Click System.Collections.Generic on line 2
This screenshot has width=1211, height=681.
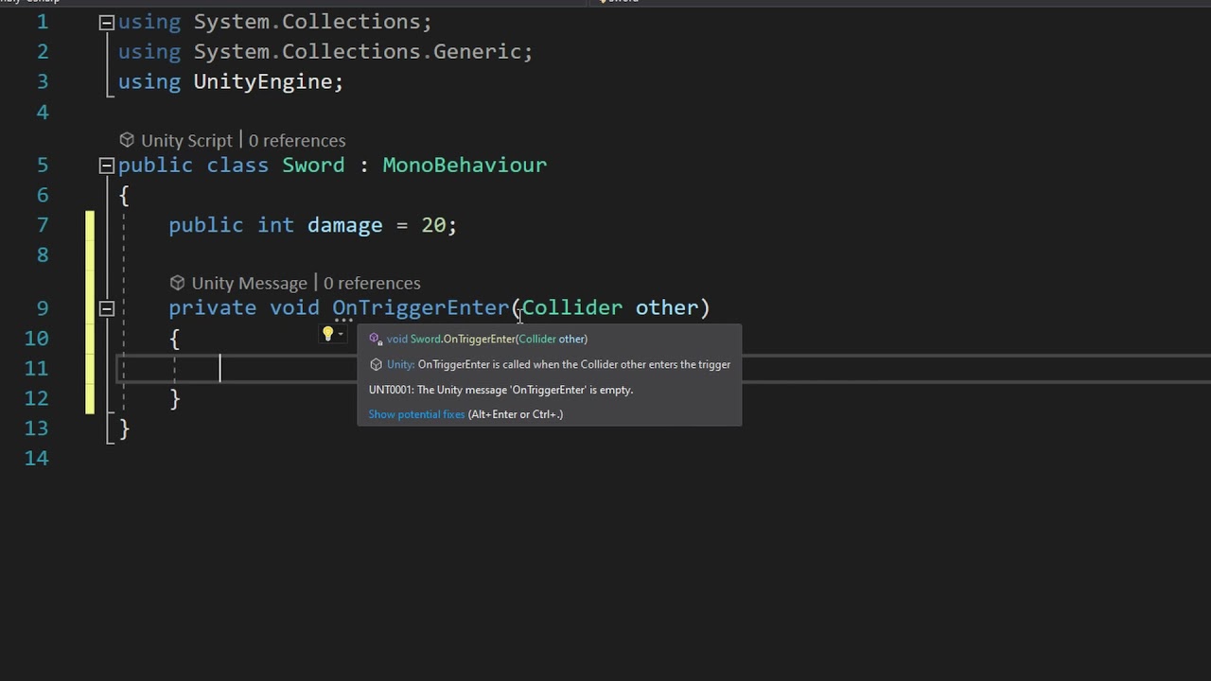(358, 52)
